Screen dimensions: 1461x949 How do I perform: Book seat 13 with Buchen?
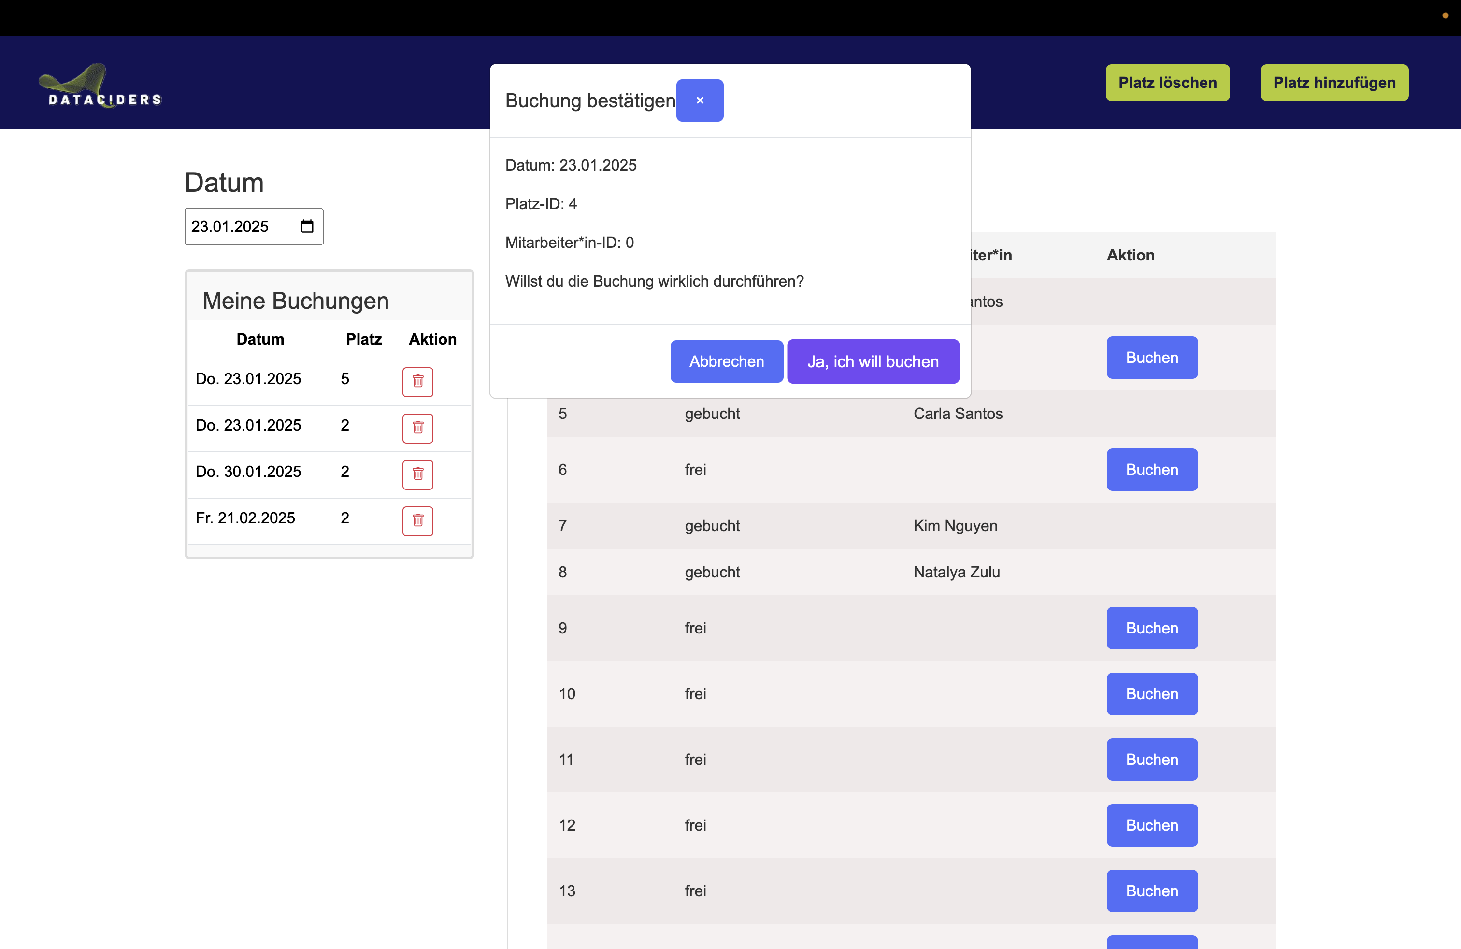pyautogui.click(x=1152, y=891)
